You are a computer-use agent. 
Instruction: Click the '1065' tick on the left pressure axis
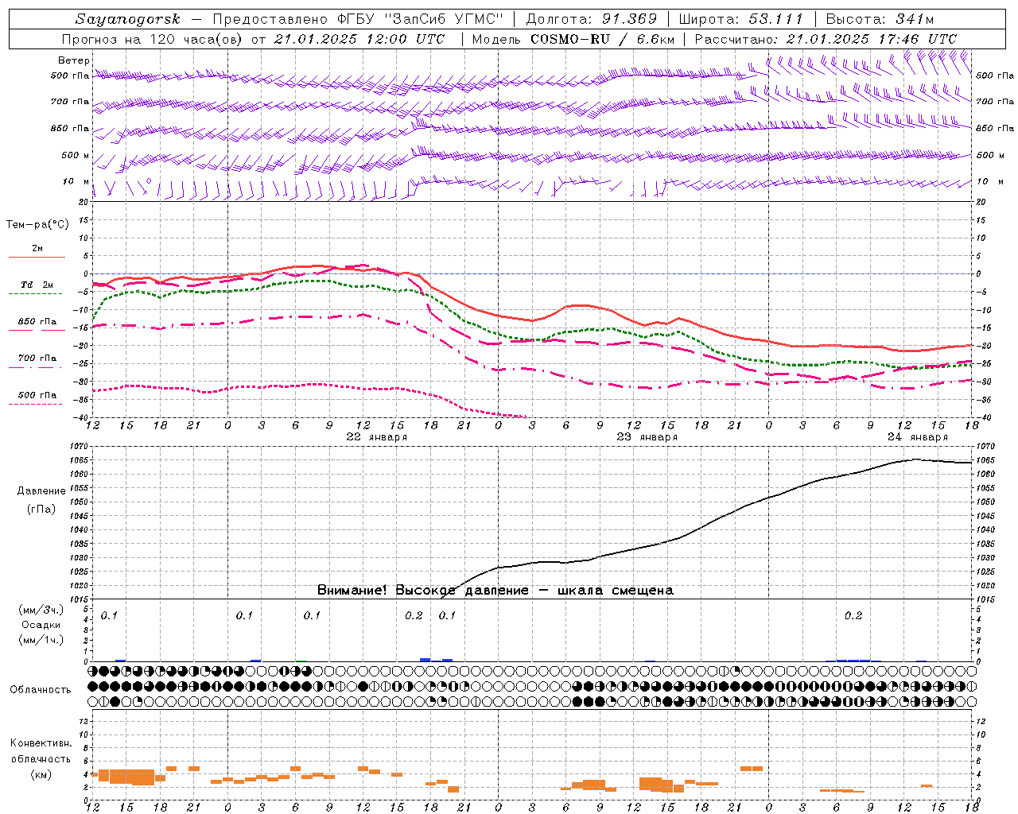pyautogui.click(x=80, y=460)
